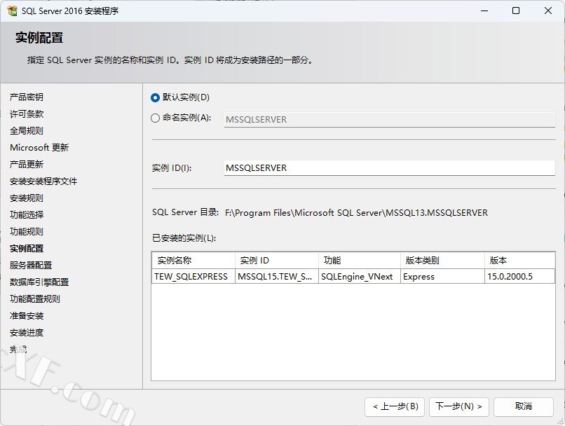Select the 安装进度 step in sidebar

click(27, 333)
